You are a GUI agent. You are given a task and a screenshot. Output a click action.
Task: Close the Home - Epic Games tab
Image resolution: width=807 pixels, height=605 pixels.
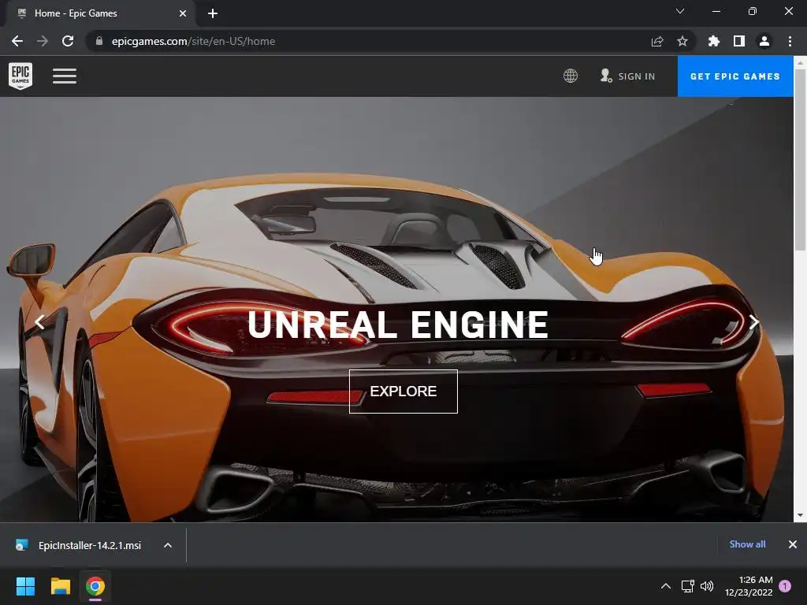(x=183, y=13)
